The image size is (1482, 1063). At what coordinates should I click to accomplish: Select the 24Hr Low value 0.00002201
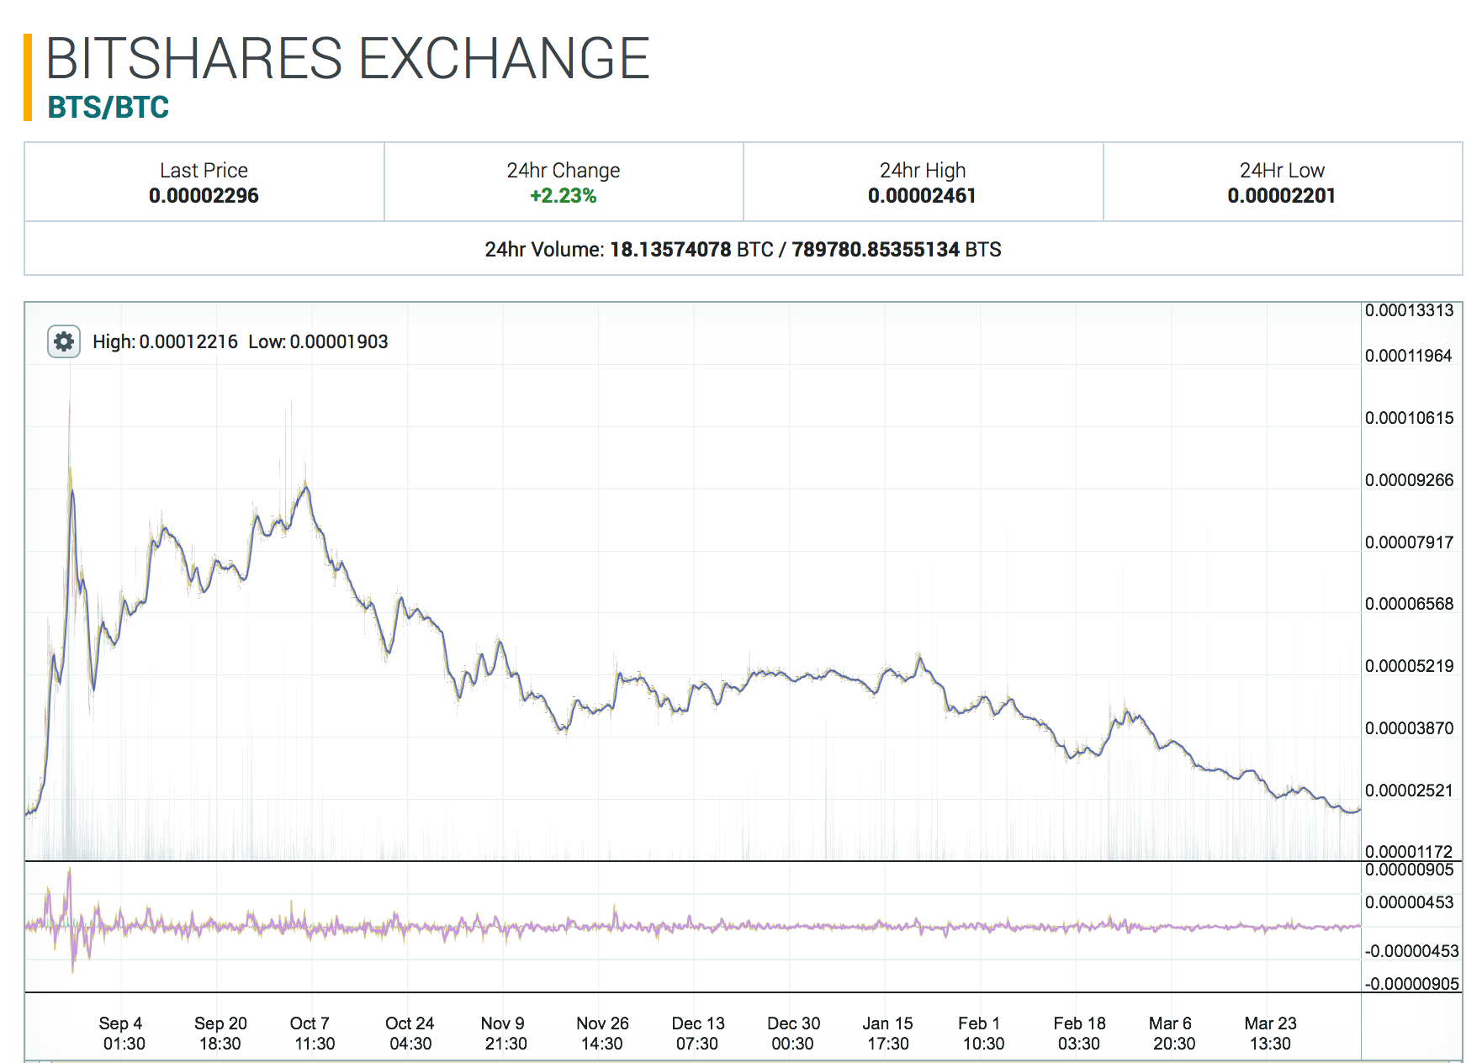[1282, 196]
